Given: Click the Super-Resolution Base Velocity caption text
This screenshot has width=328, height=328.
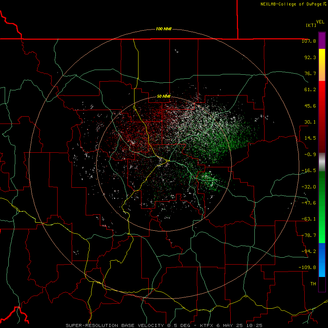Looking at the screenshot, I should pos(164,325).
